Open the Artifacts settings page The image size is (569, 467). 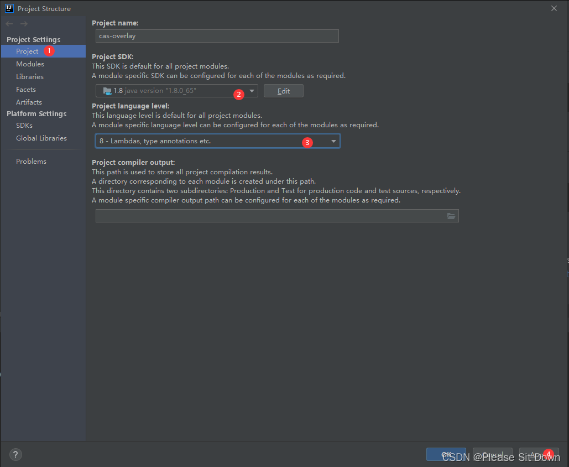[29, 102]
